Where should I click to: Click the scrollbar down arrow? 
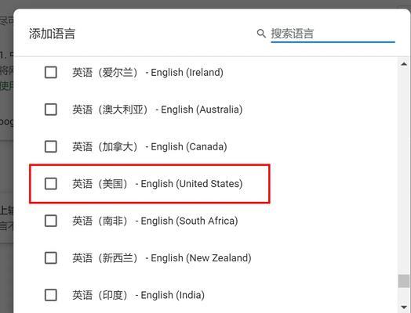click(x=404, y=308)
